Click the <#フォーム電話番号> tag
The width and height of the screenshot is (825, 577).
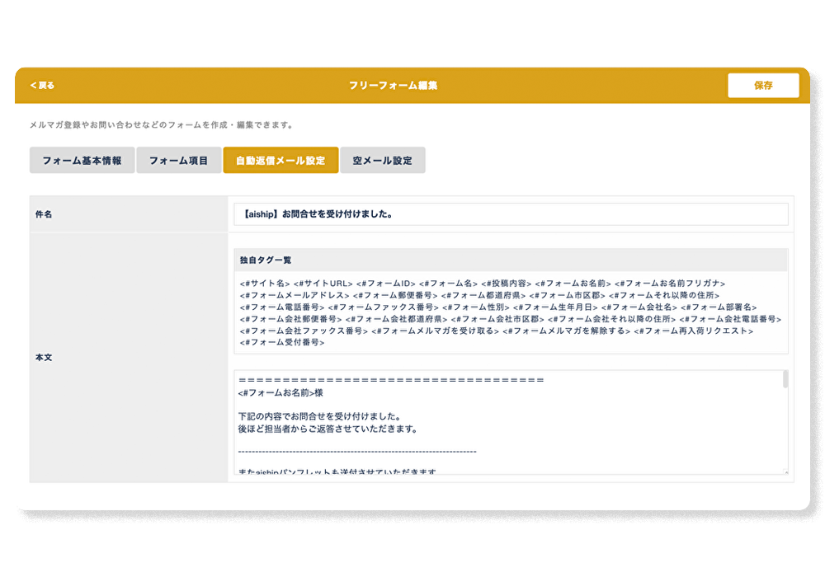[x=281, y=307]
